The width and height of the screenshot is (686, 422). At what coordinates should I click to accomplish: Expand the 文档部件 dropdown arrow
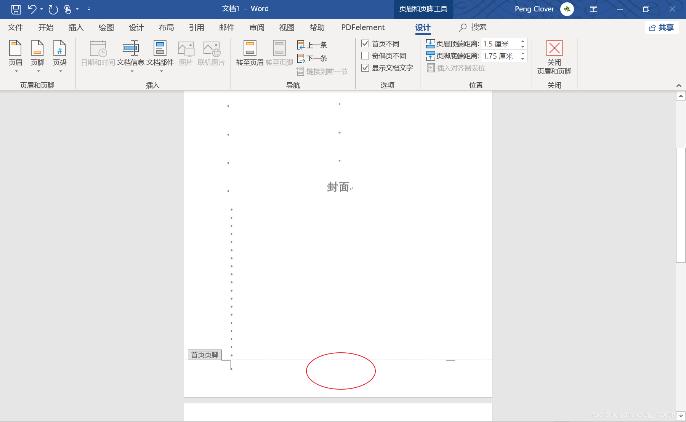(161, 71)
